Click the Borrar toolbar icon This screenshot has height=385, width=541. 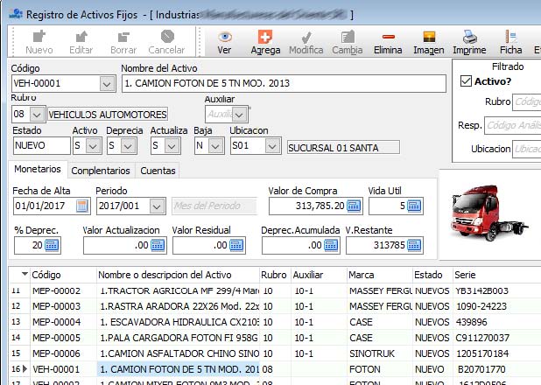pos(123,37)
